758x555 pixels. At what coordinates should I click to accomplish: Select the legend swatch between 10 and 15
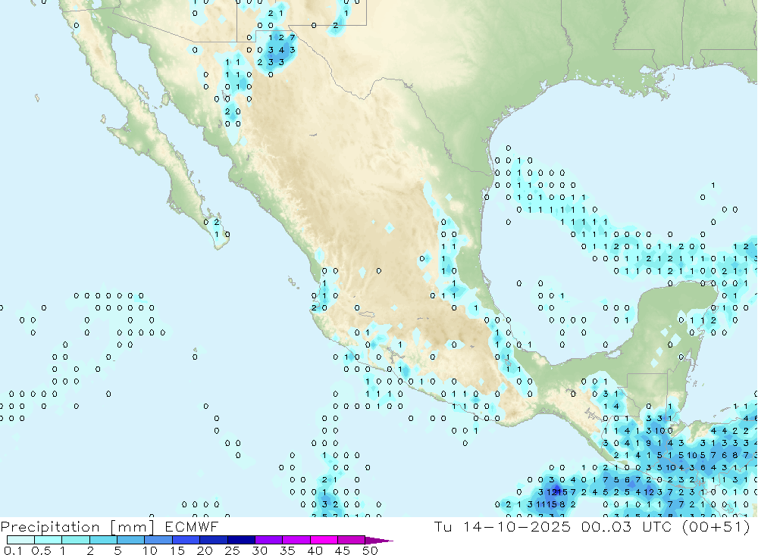[x=158, y=540]
